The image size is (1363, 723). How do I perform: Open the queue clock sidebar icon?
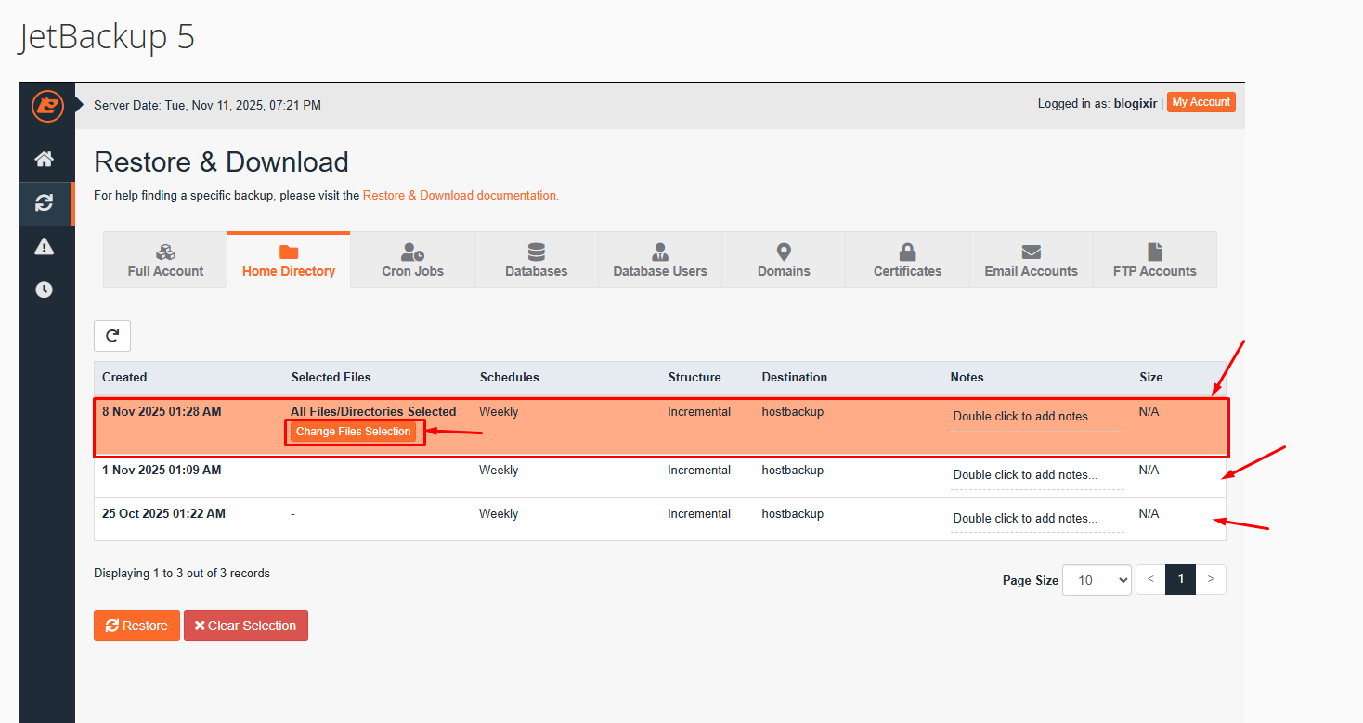click(x=44, y=290)
